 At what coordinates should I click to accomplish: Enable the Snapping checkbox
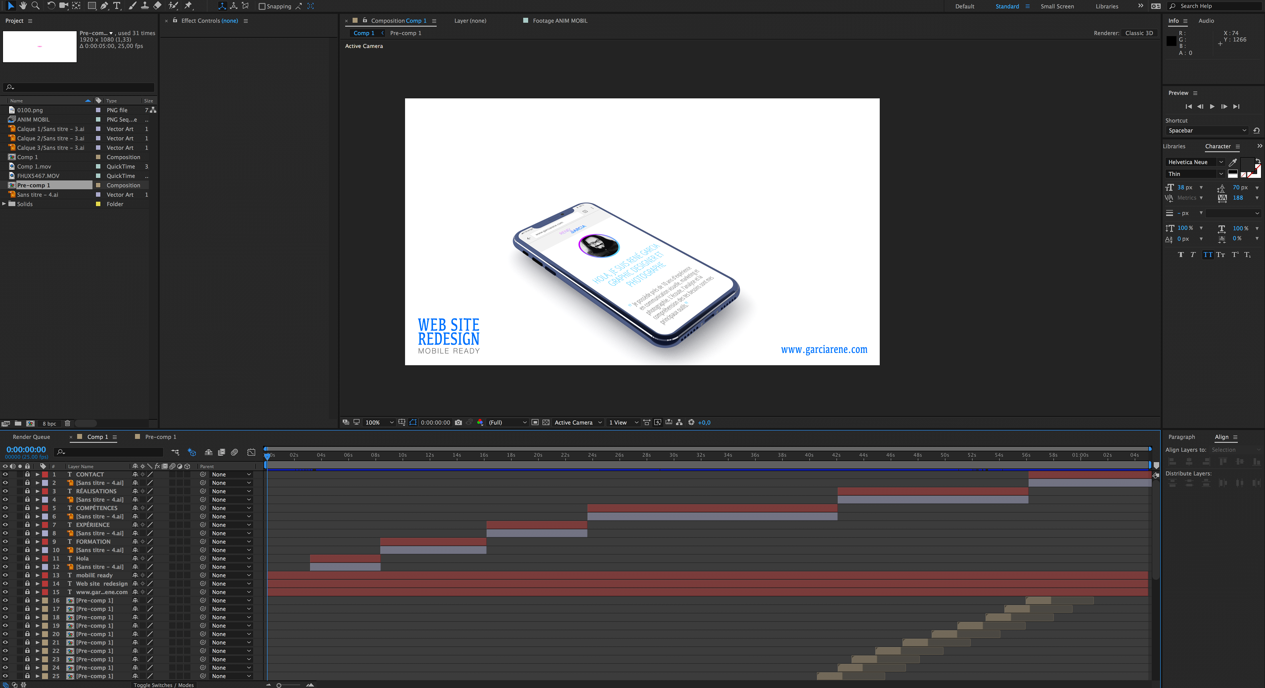click(x=262, y=6)
